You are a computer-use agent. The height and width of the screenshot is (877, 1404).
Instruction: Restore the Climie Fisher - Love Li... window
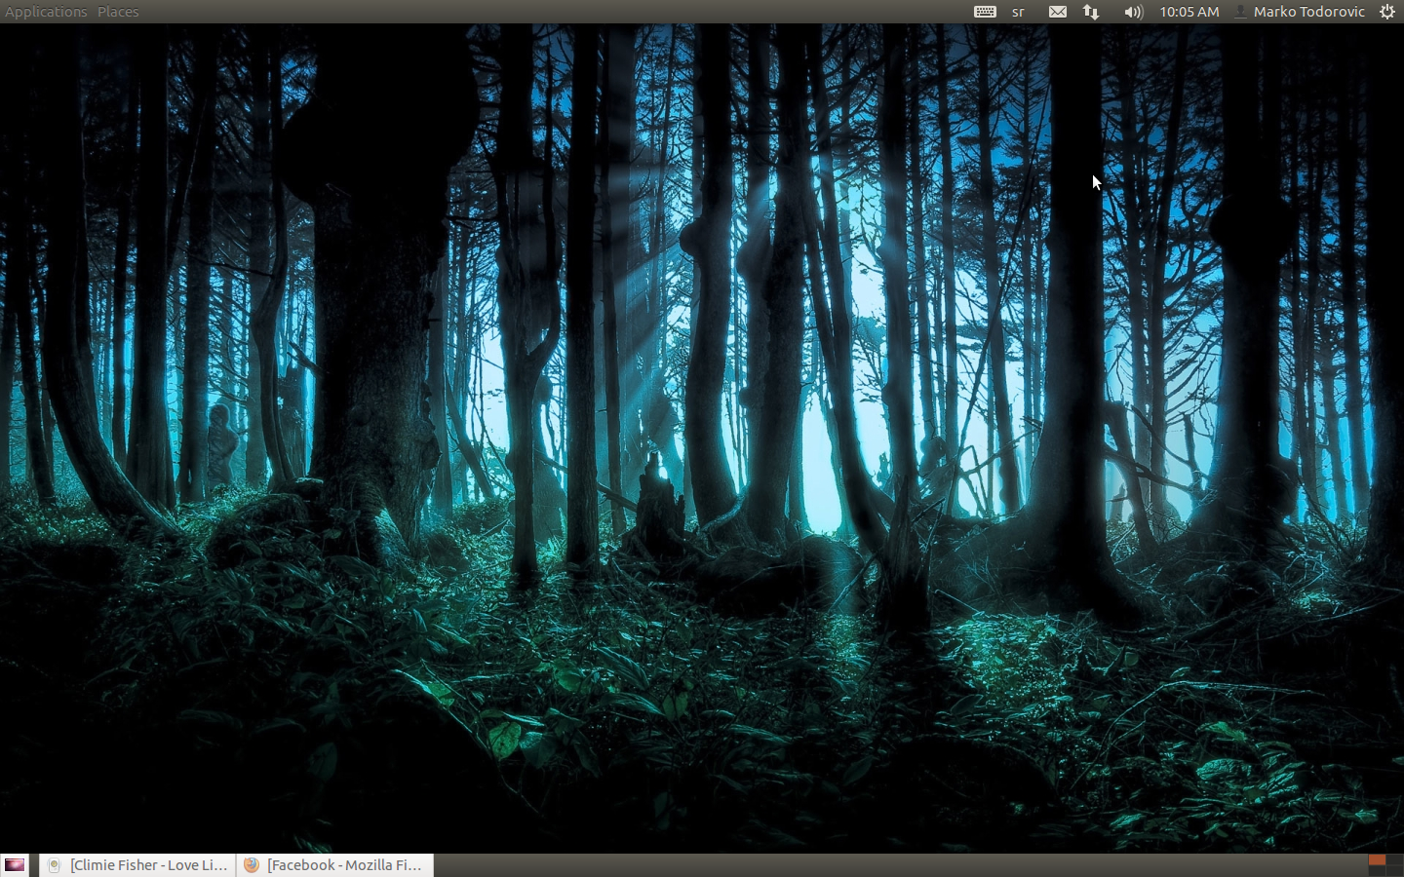pyautogui.click(x=138, y=865)
